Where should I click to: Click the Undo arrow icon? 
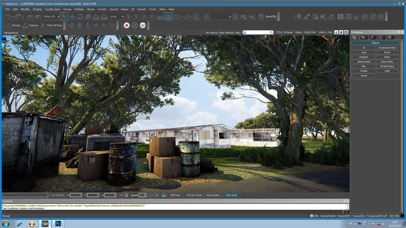(x=8, y=16)
